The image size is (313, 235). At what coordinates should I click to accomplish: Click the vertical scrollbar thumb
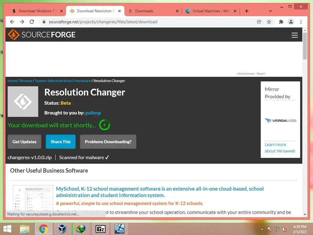pos(305,46)
